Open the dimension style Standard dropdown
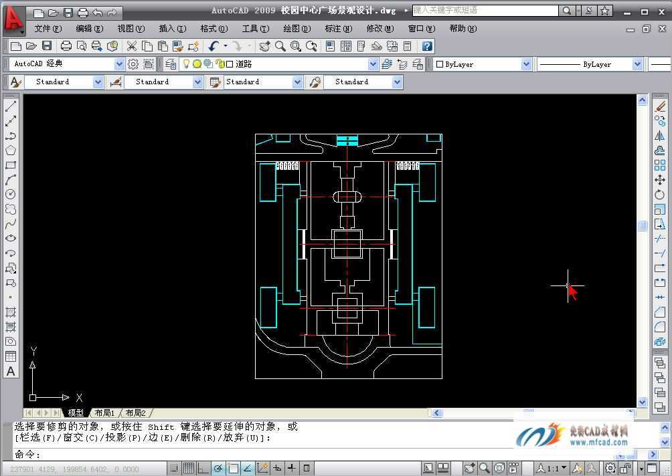Screen dimensions: 672x476 (x=197, y=82)
